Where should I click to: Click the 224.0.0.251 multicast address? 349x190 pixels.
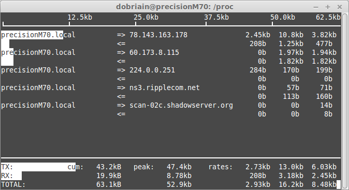point(152,70)
